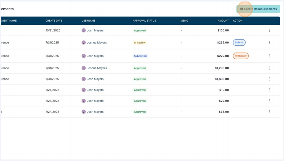Sort by Username column header
Image resolution: width=284 pixels, height=161 pixels.
coord(88,21)
